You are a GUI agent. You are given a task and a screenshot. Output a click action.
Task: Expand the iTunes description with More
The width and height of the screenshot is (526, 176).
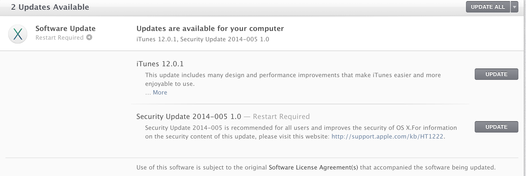pos(160,93)
